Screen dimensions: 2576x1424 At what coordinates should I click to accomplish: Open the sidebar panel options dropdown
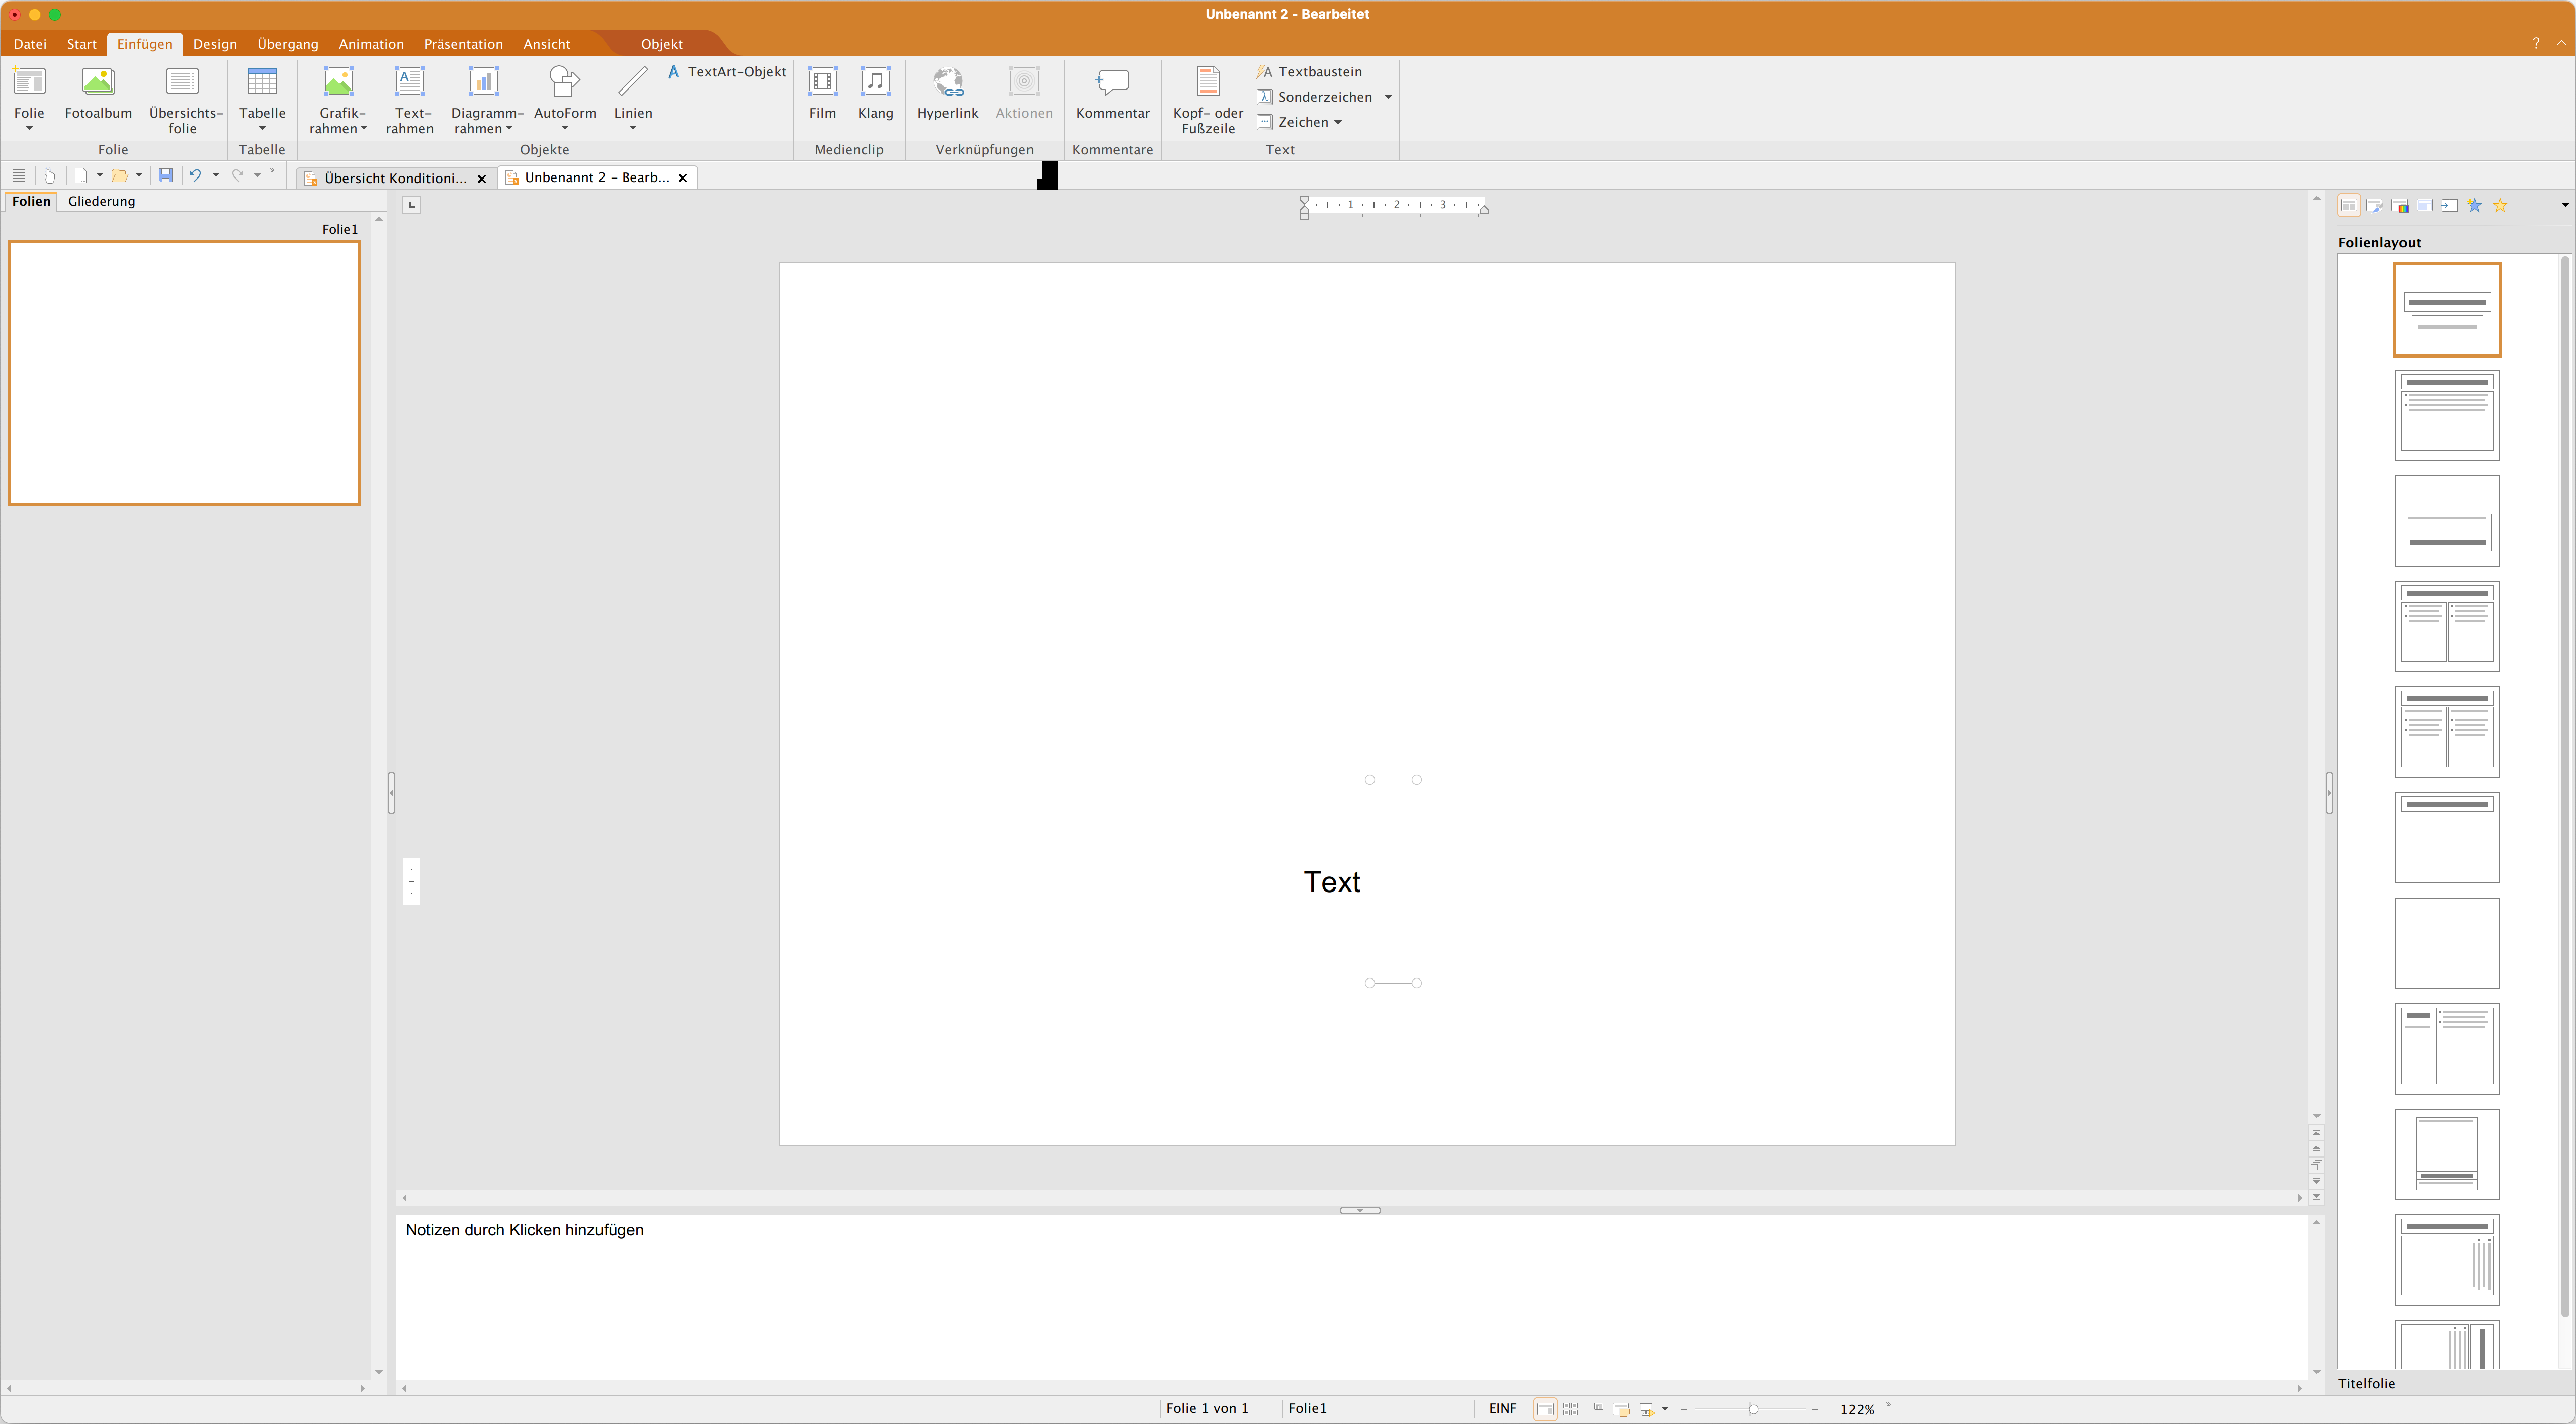tap(2565, 206)
